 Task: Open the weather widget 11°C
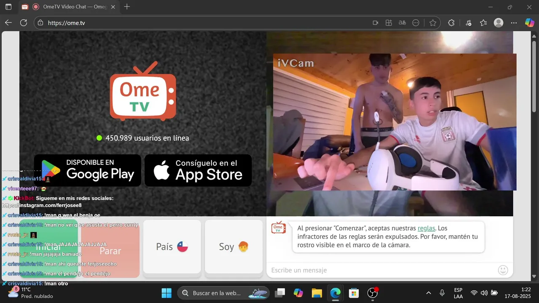[30, 292]
